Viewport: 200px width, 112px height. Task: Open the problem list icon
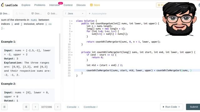click(4, 107)
